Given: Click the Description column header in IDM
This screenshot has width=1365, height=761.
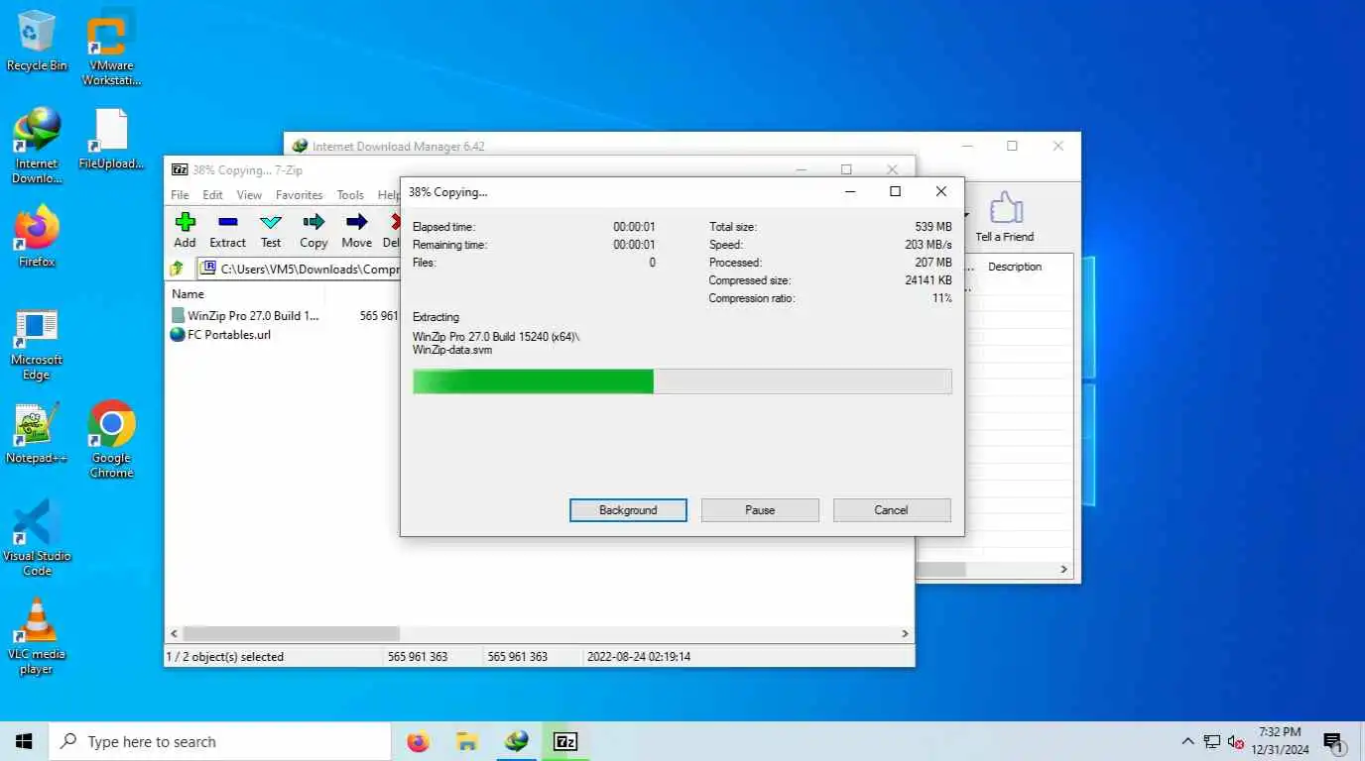Looking at the screenshot, I should tap(1014, 267).
